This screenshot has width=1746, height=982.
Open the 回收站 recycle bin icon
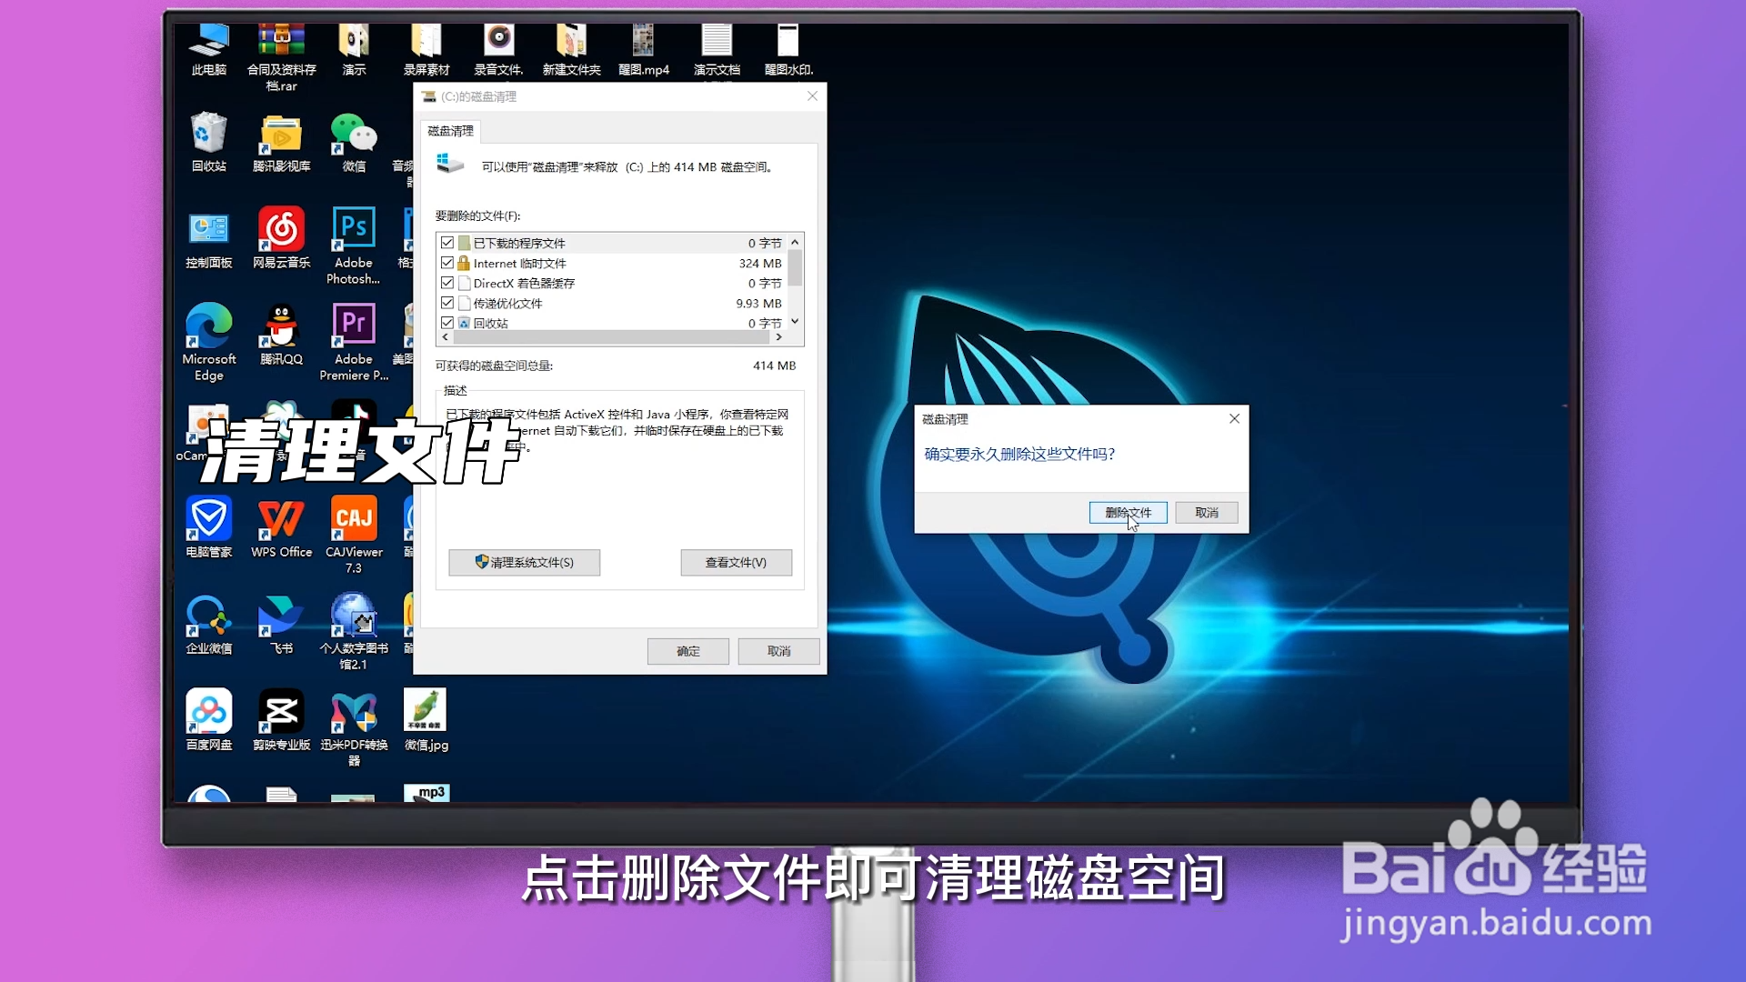(x=209, y=142)
